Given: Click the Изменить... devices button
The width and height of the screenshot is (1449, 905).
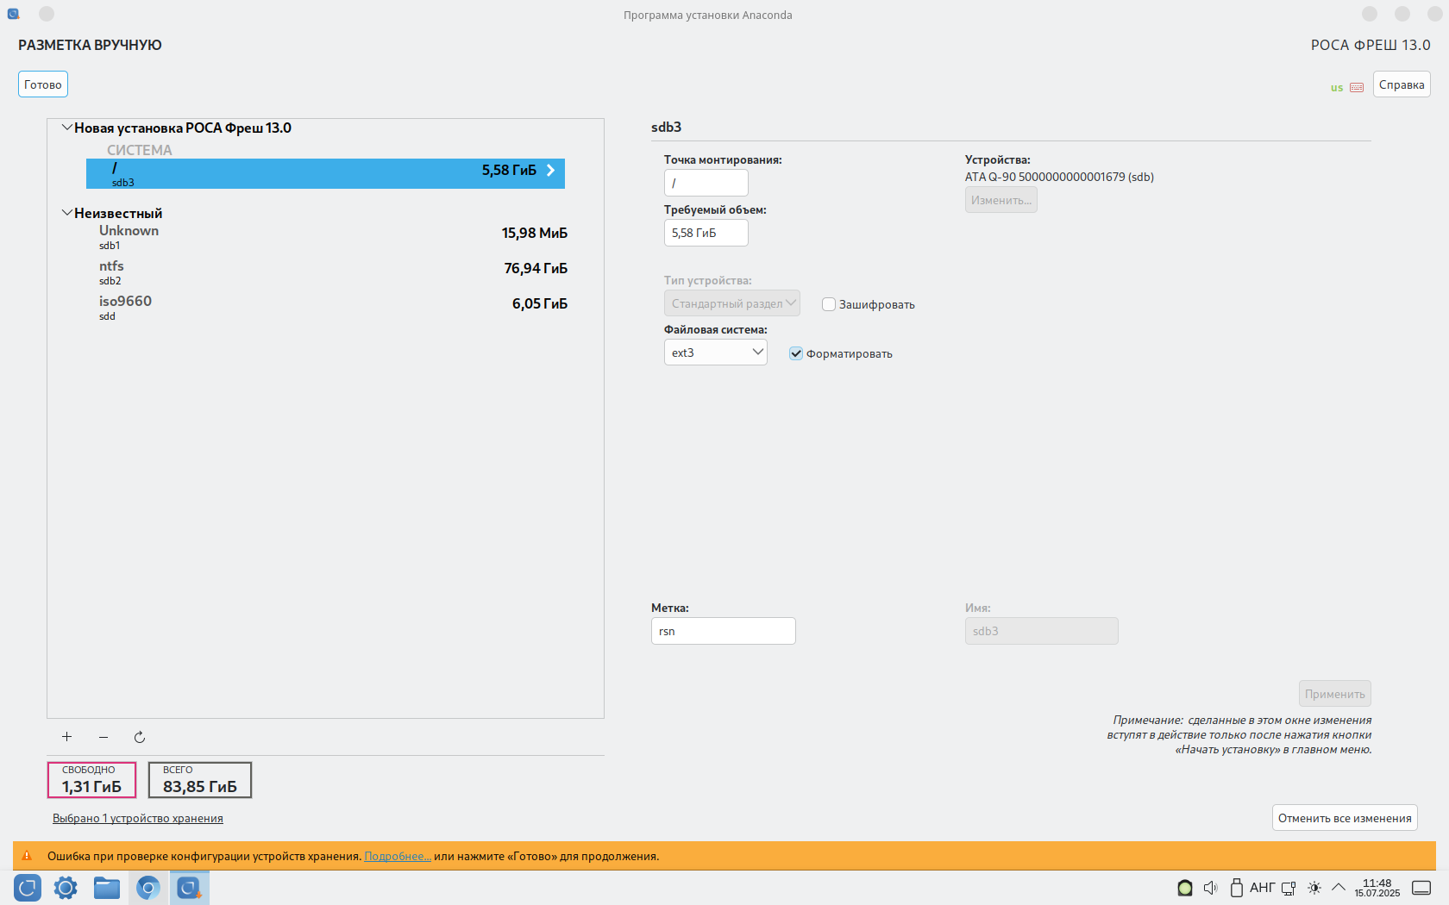Looking at the screenshot, I should click(1001, 200).
